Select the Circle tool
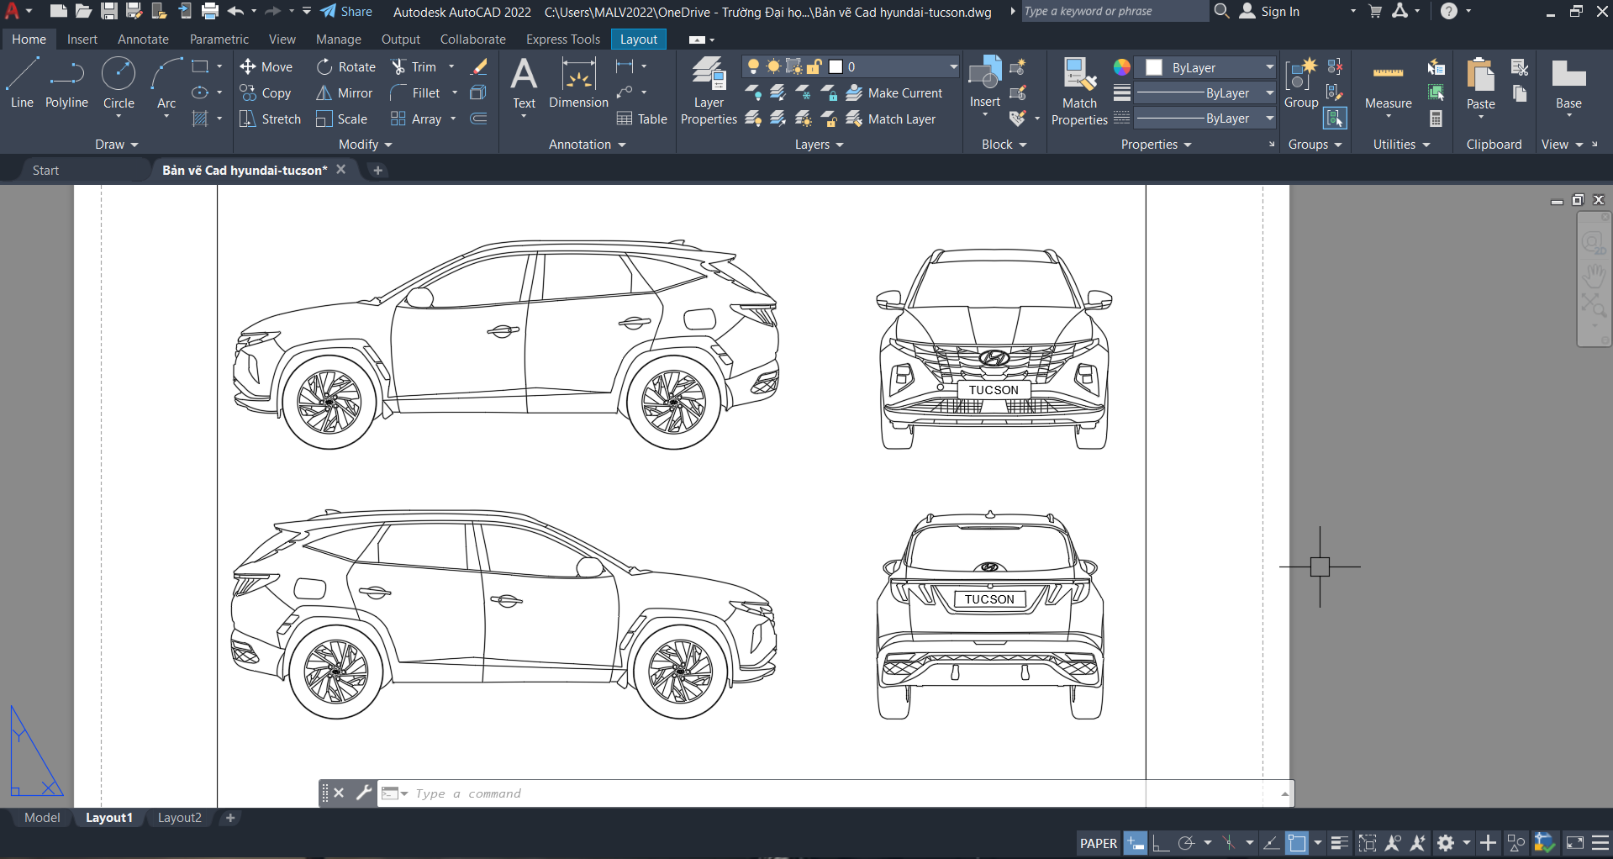 click(119, 82)
